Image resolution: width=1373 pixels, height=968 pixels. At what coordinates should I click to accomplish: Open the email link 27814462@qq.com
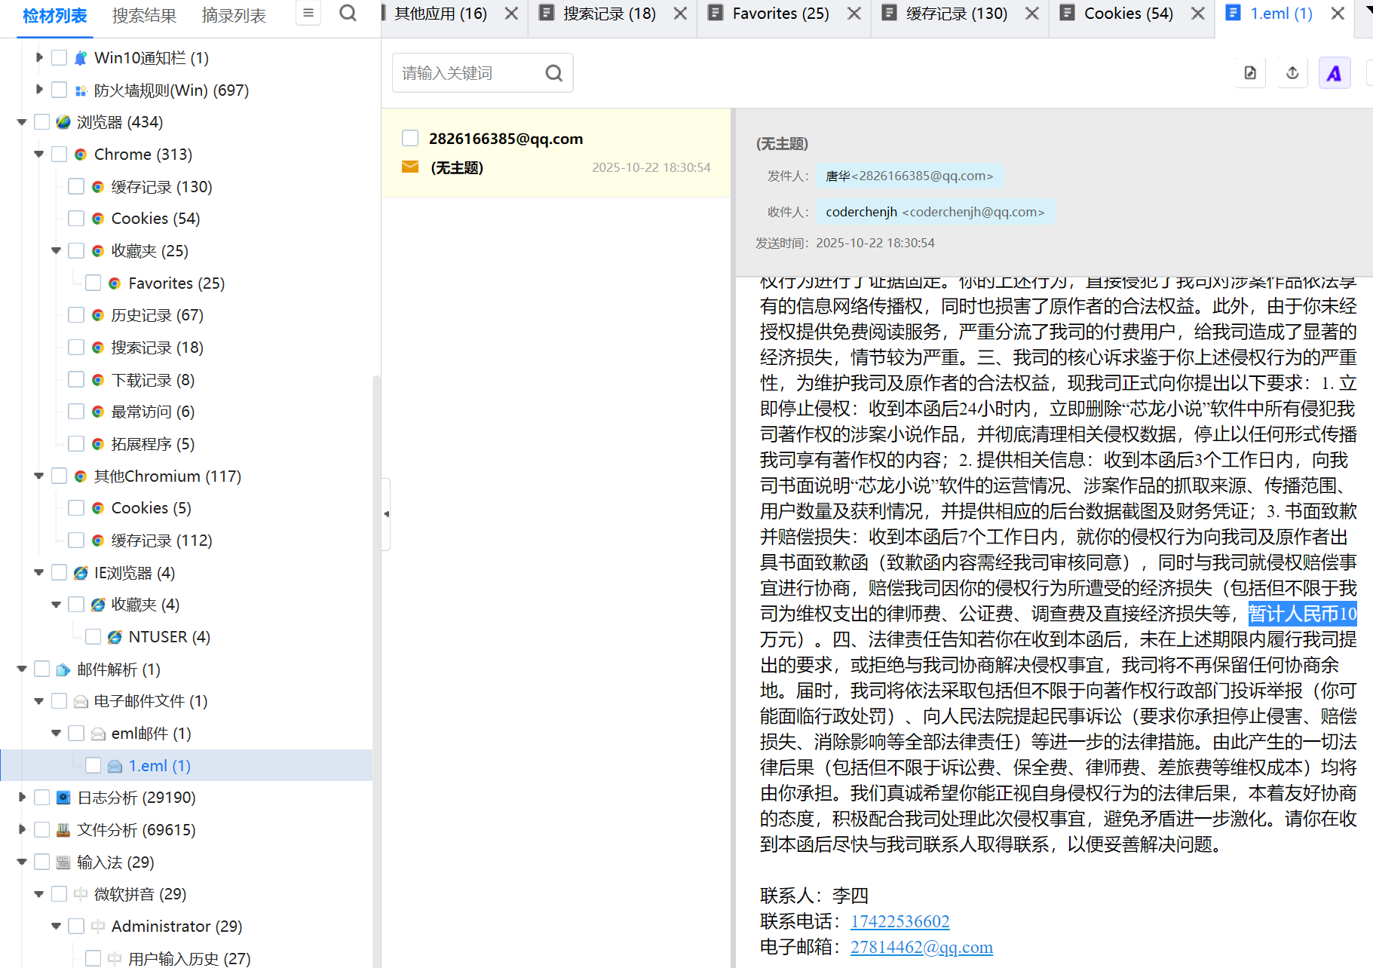(x=921, y=947)
